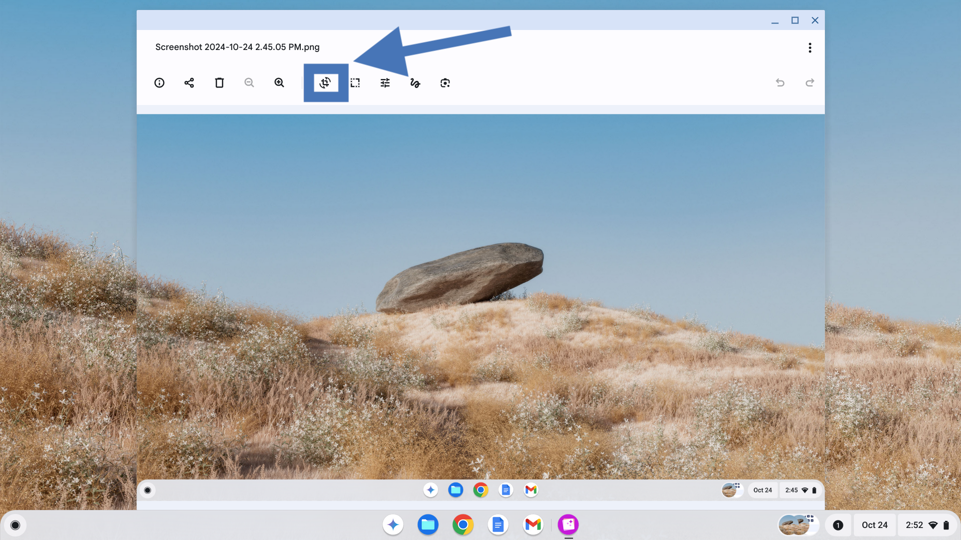
Task: Open Gmail from the shelf
Action: [533, 525]
